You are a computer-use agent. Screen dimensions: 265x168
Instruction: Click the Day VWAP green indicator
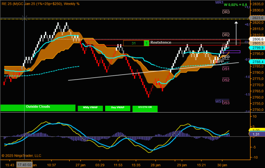click(117, 108)
